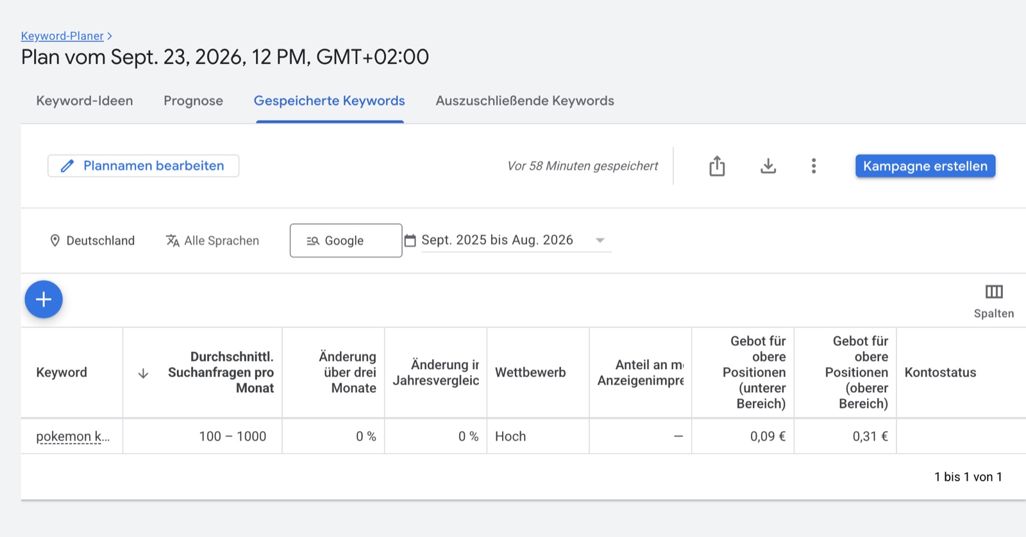Click the pokemon k... keyword cell

[x=72, y=436]
